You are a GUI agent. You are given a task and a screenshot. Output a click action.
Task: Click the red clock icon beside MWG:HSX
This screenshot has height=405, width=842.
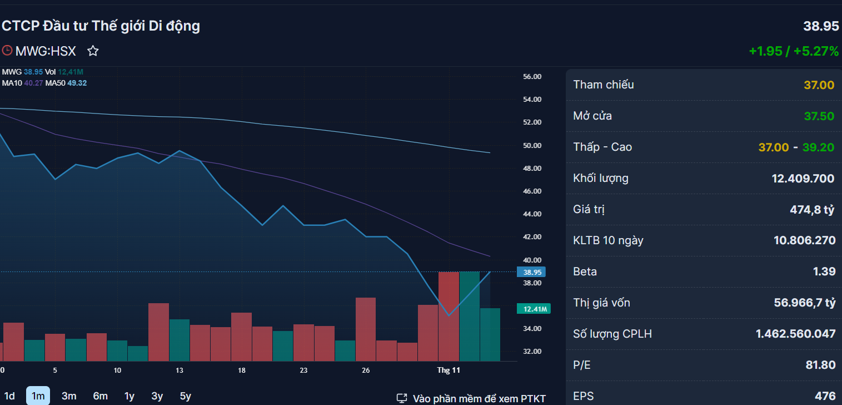(7, 51)
